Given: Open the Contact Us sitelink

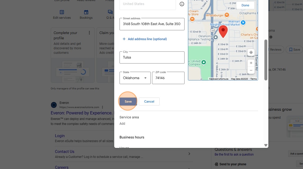Looking at the screenshot, I should (x=65, y=152).
